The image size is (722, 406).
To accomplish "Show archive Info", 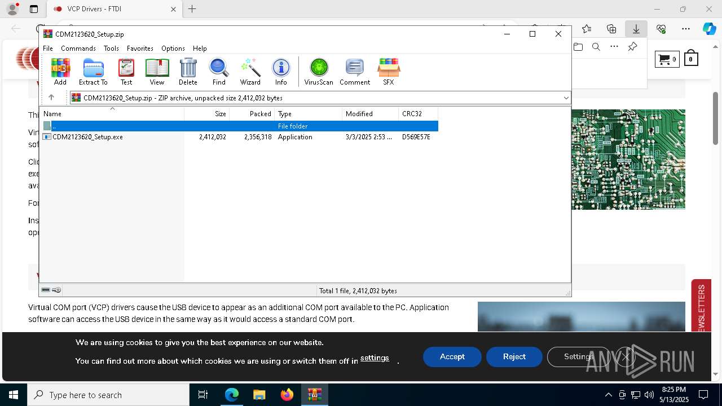I will point(281,72).
